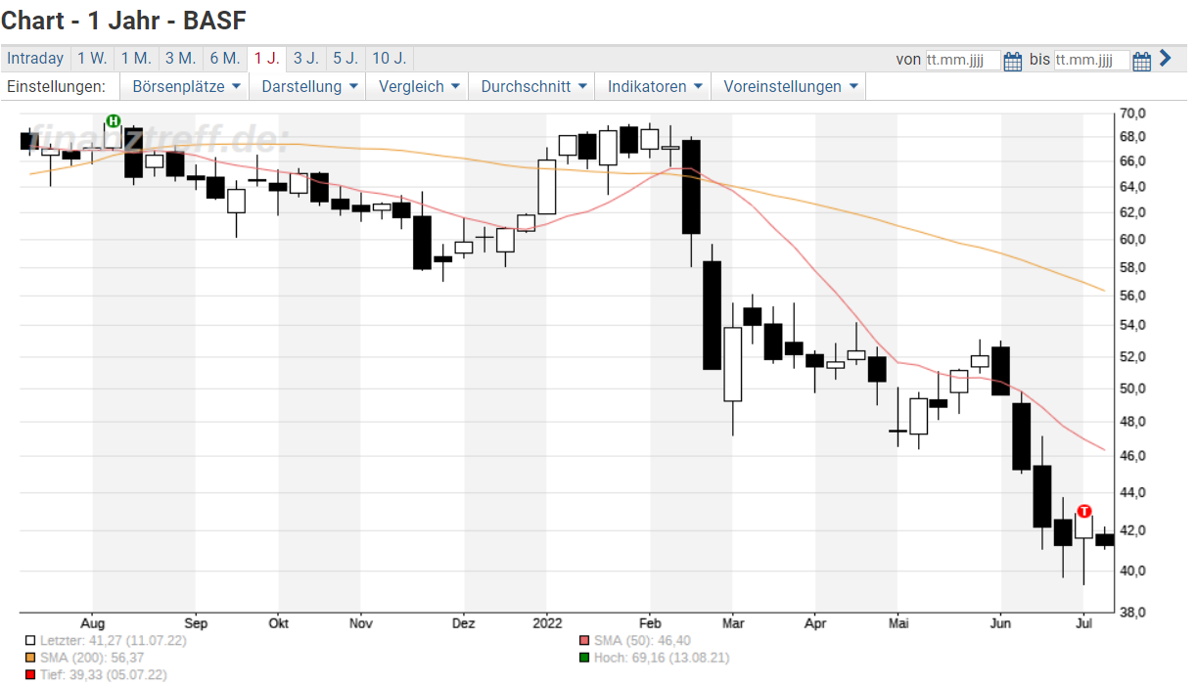Viewport: 1197px width, 686px height.
Task: Click the 'von' start date input field
Action: (x=963, y=61)
